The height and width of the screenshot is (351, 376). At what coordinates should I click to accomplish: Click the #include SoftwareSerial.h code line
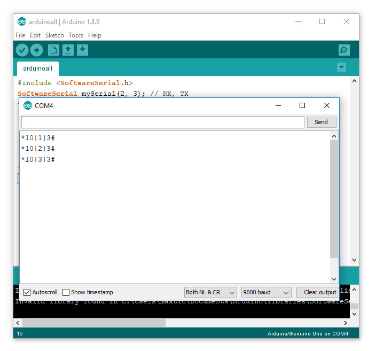75,83
